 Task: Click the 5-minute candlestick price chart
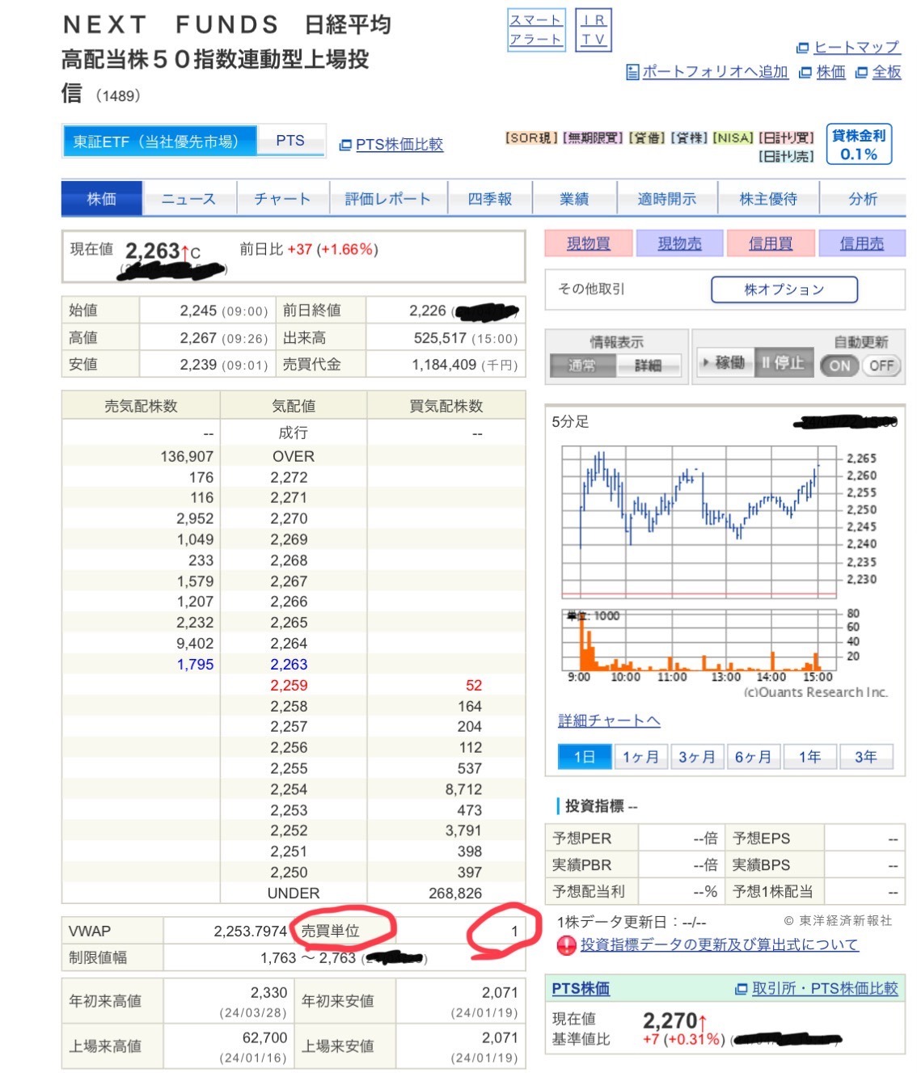699,521
